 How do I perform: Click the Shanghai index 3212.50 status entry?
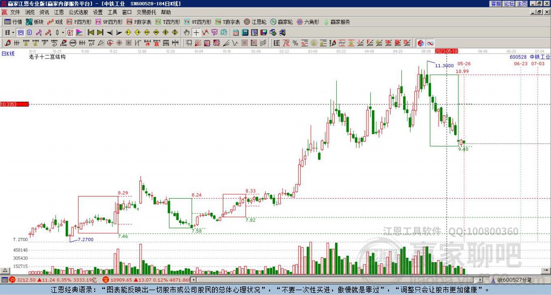click(53, 280)
